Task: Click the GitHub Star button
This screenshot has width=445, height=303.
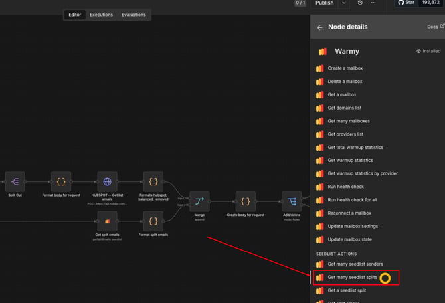Action: pos(406,3)
